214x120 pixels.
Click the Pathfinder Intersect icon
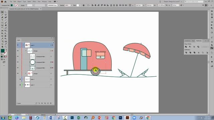tap(194, 47)
